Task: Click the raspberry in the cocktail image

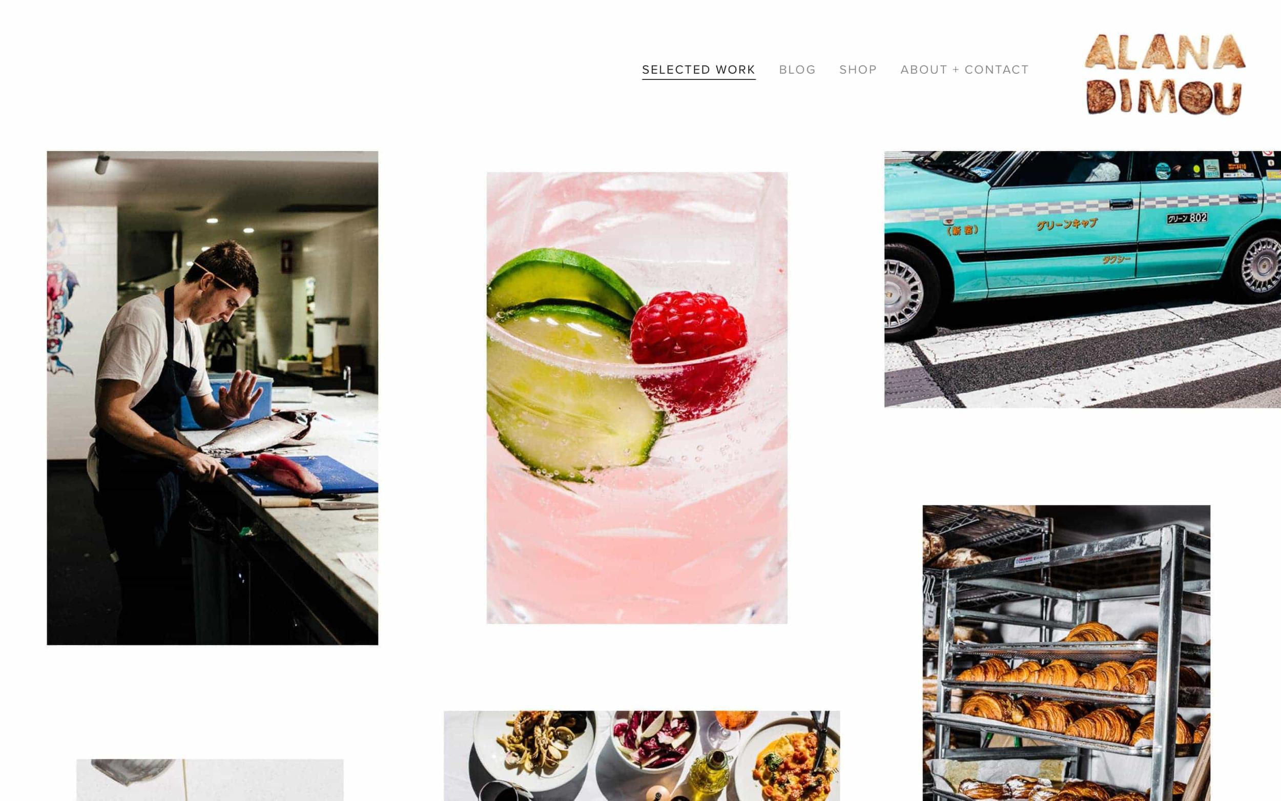Action: click(x=691, y=350)
